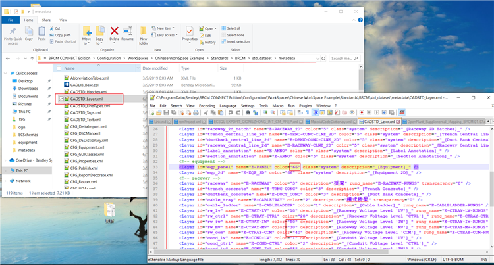Open the address bar history dropdown

pos(317,59)
